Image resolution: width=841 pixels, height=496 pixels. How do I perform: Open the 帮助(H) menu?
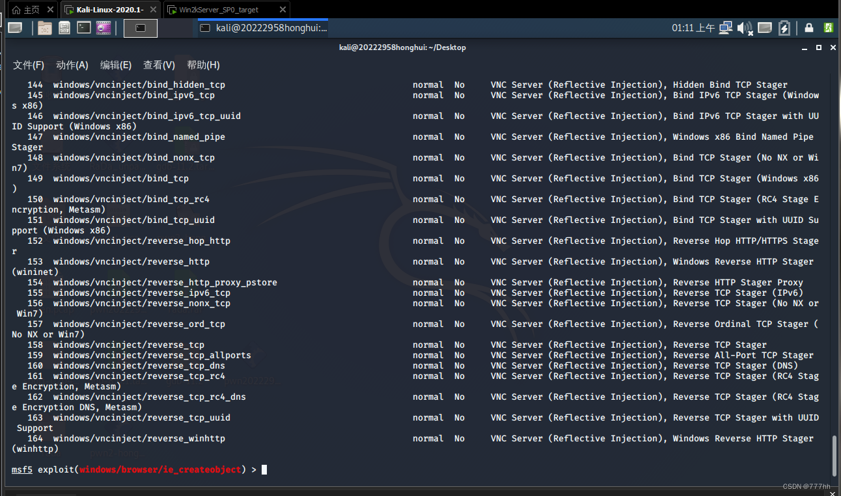click(203, 65)
